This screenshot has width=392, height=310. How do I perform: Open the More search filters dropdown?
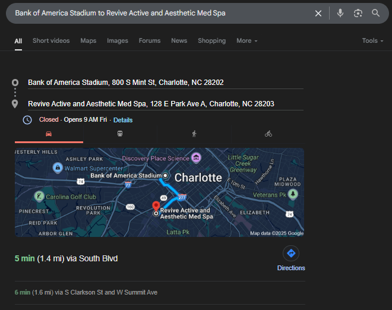click(246, 41)
